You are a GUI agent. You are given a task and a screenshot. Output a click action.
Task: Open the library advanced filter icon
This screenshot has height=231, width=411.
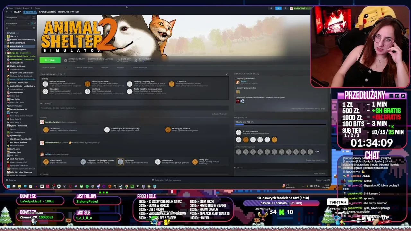click(34, 28)
